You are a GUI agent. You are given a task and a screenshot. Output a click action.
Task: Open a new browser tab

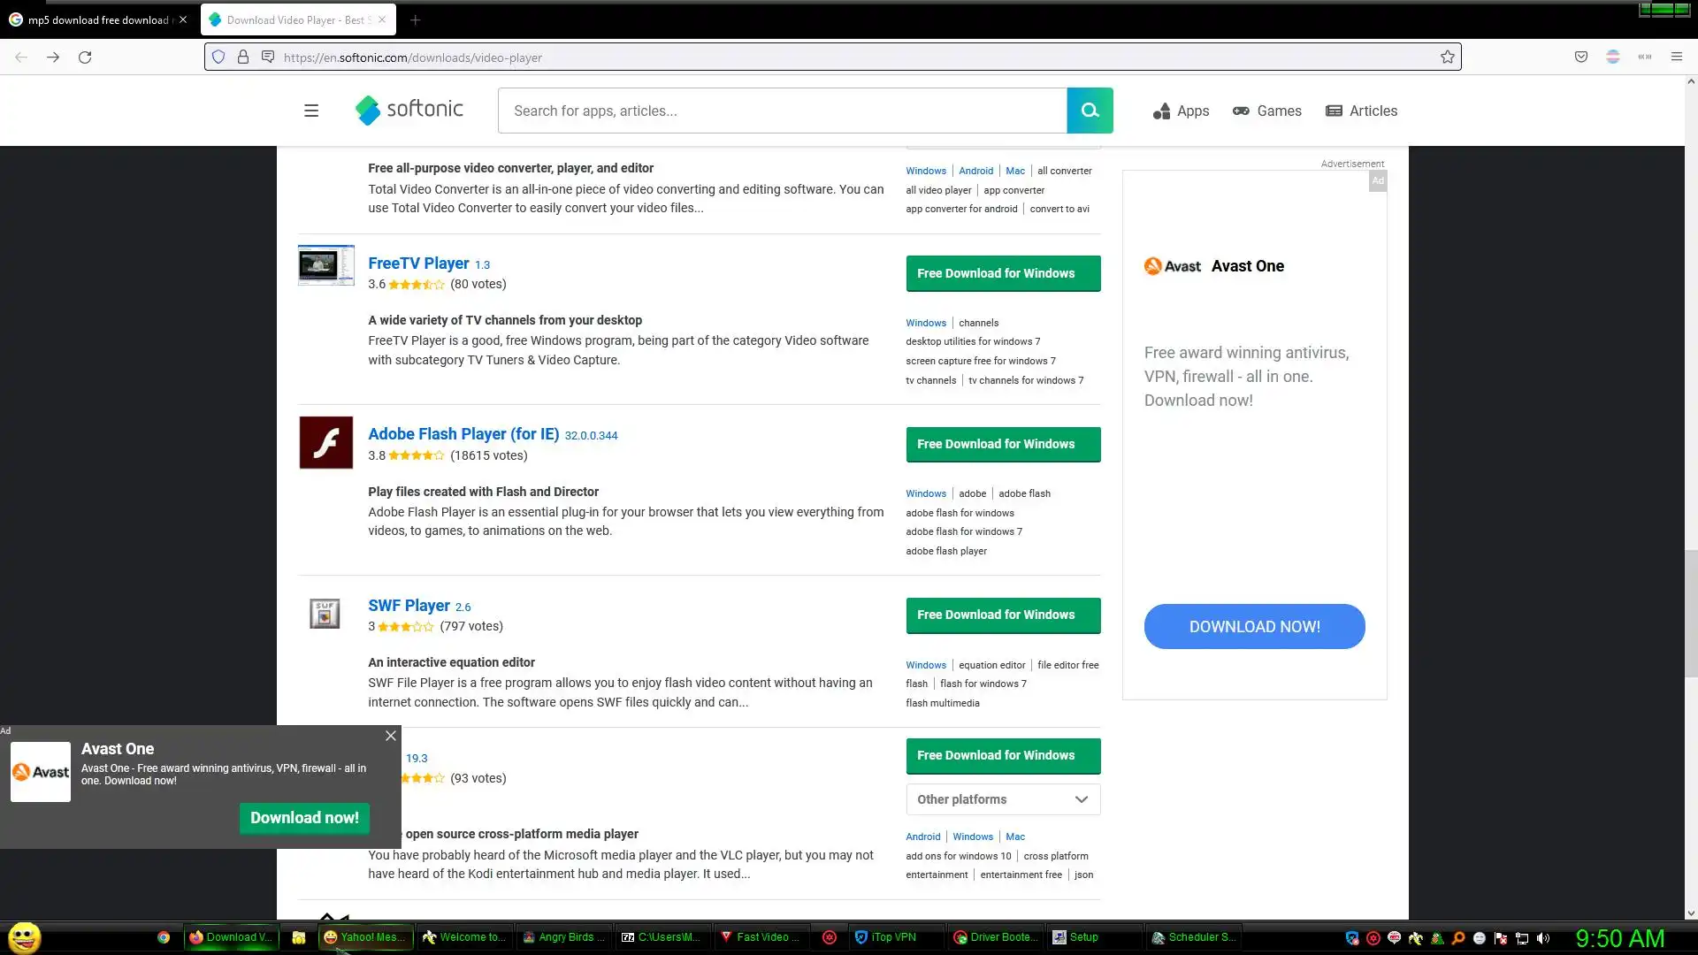tap(415, 19)
